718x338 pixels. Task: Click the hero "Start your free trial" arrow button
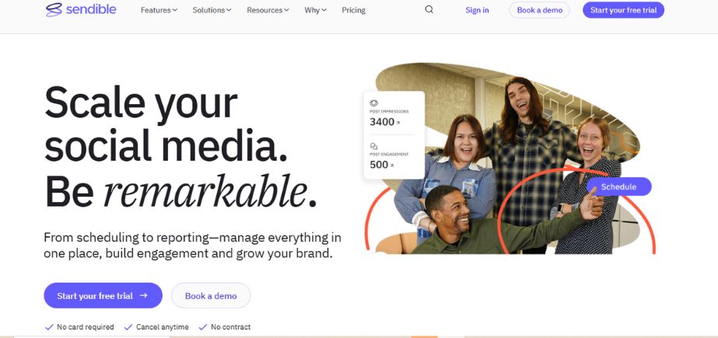tap(103, 296)
